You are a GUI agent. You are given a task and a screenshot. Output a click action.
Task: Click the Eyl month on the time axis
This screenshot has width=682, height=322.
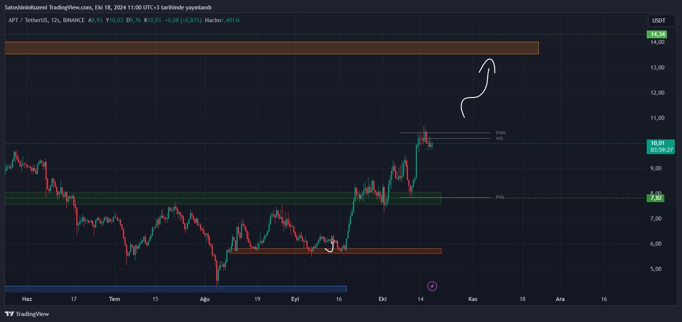pos(295,299)
